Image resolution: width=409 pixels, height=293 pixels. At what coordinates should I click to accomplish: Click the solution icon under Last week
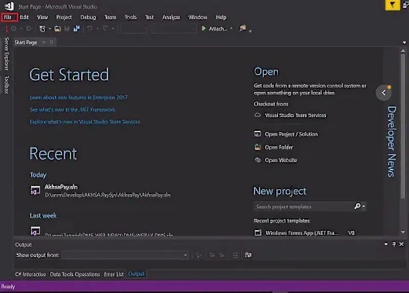pyautogui.click(x=35, y=231)
